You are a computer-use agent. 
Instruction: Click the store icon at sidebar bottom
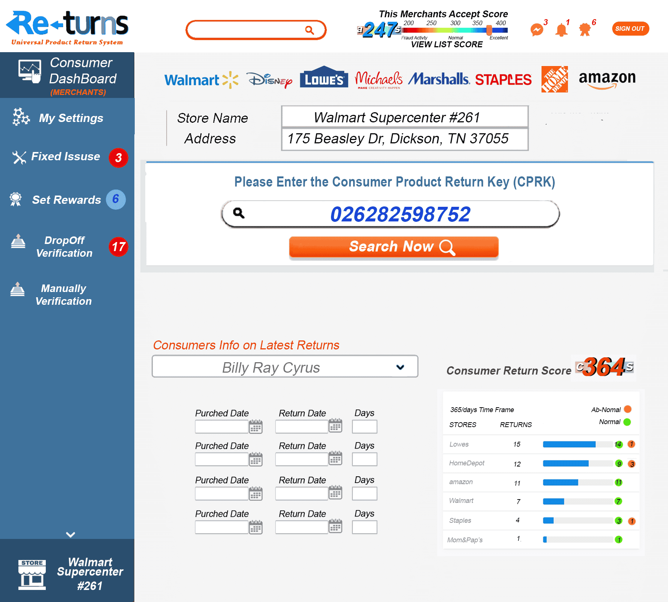pos(32,575)
